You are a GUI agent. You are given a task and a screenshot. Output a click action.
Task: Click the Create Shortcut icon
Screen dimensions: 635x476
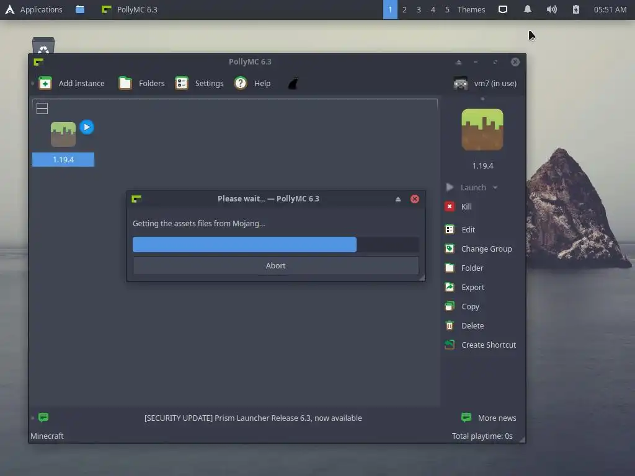[x=450, y=345]
